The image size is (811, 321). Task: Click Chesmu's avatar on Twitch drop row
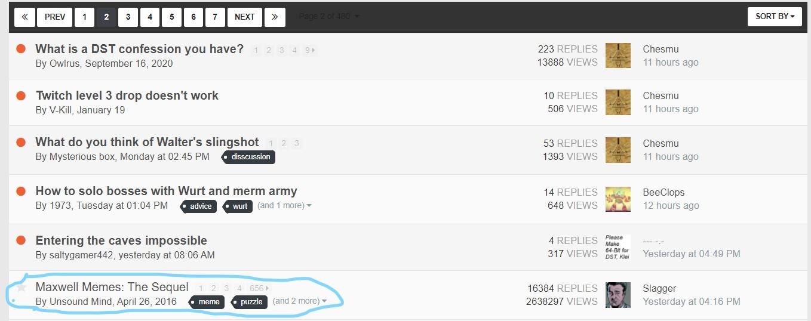tap(618, 102)
